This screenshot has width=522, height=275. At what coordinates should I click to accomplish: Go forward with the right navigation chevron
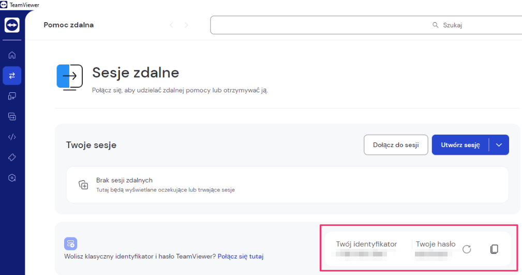click(186, 25)
